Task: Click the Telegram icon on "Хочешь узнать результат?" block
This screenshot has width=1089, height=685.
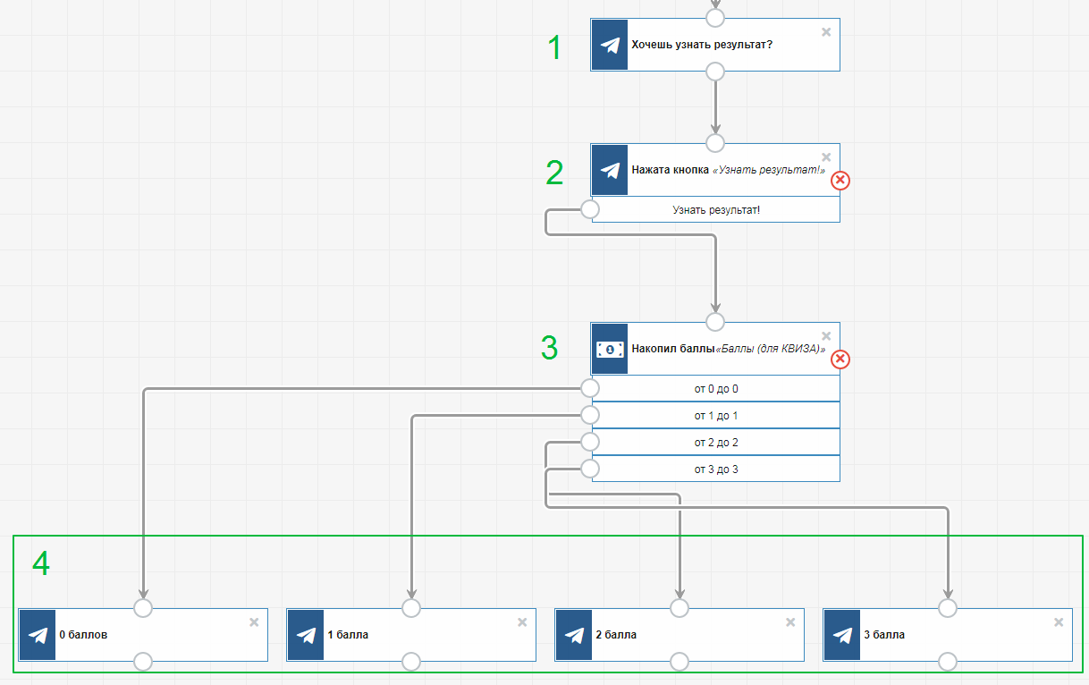Action: [610, 45]
